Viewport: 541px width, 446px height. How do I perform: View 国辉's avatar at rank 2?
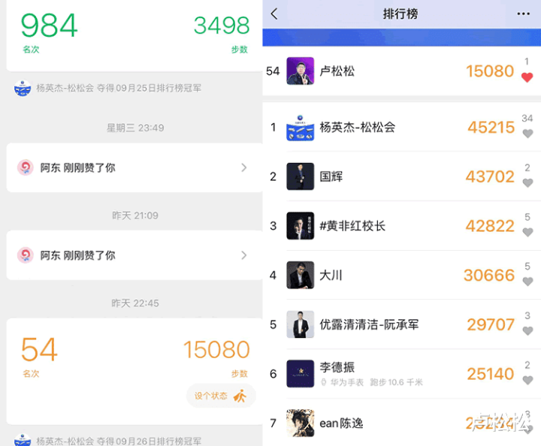pos(300,176)
